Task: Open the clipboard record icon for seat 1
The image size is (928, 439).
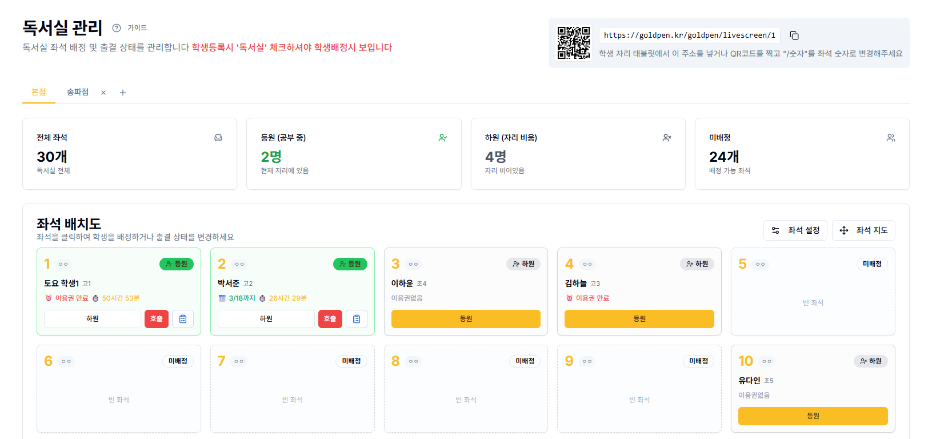Action: 183,319
